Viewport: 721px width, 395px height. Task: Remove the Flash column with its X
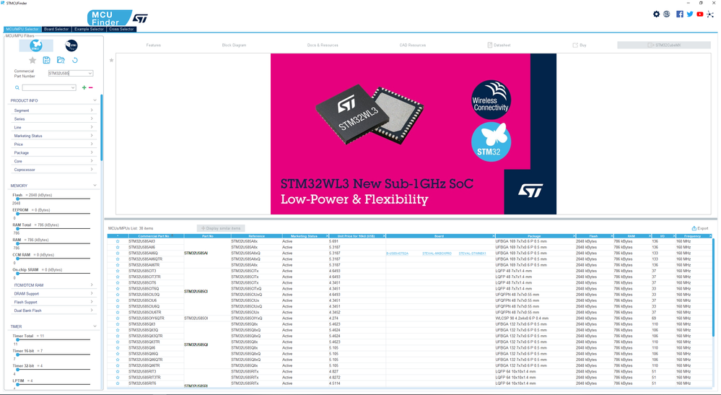[x=612, y=236]
